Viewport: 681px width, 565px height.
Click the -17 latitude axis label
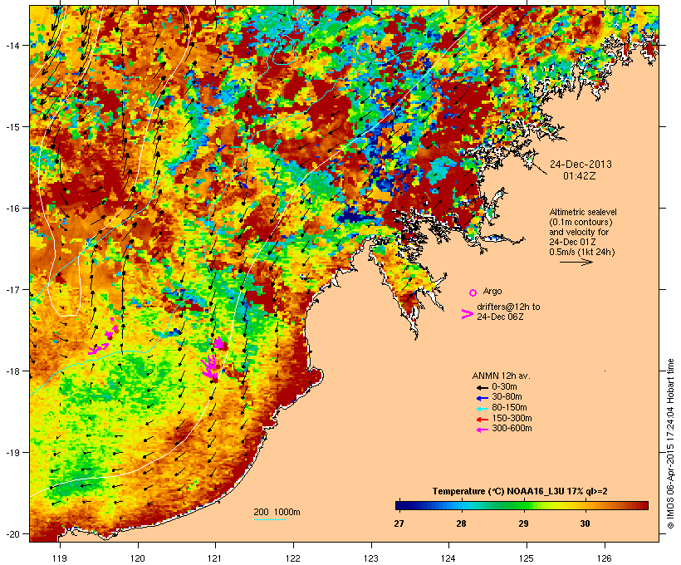12,290
